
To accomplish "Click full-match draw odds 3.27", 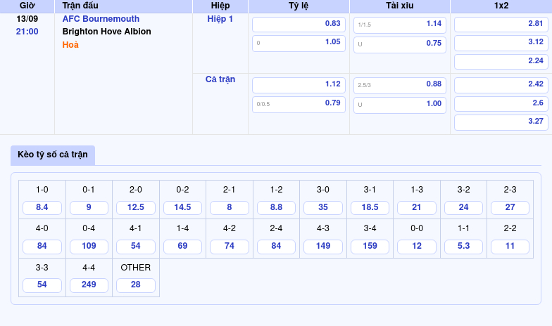I will coord(501,122).
